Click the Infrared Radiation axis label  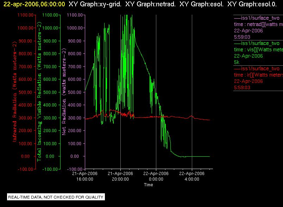coord(14,92)
